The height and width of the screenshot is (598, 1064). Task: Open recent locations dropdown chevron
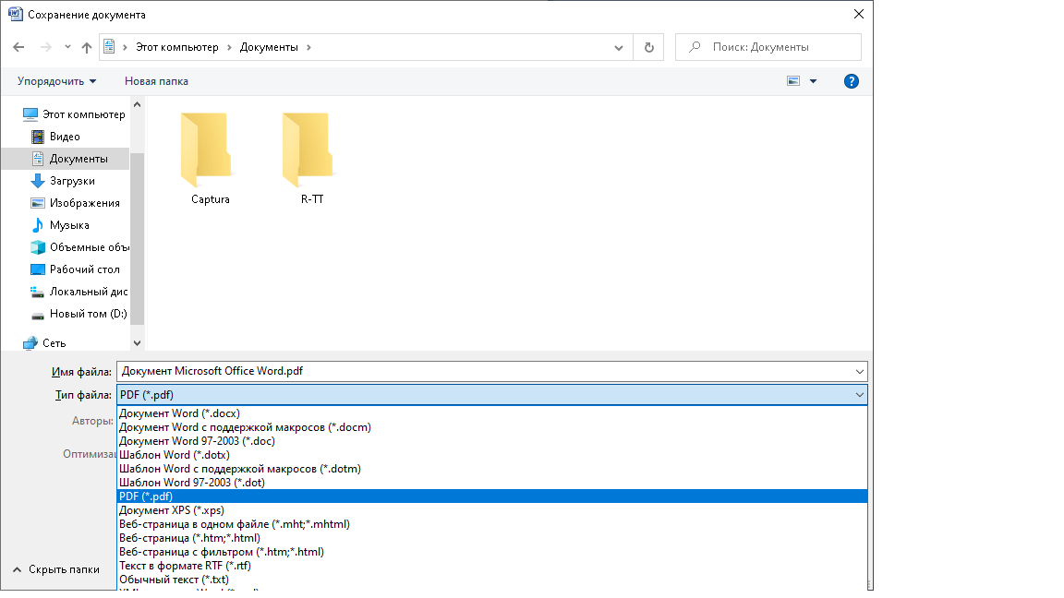67,47
